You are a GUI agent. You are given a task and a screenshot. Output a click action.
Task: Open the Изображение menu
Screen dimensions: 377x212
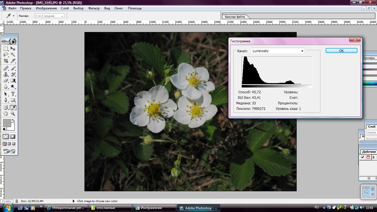(x=46, y=8)
